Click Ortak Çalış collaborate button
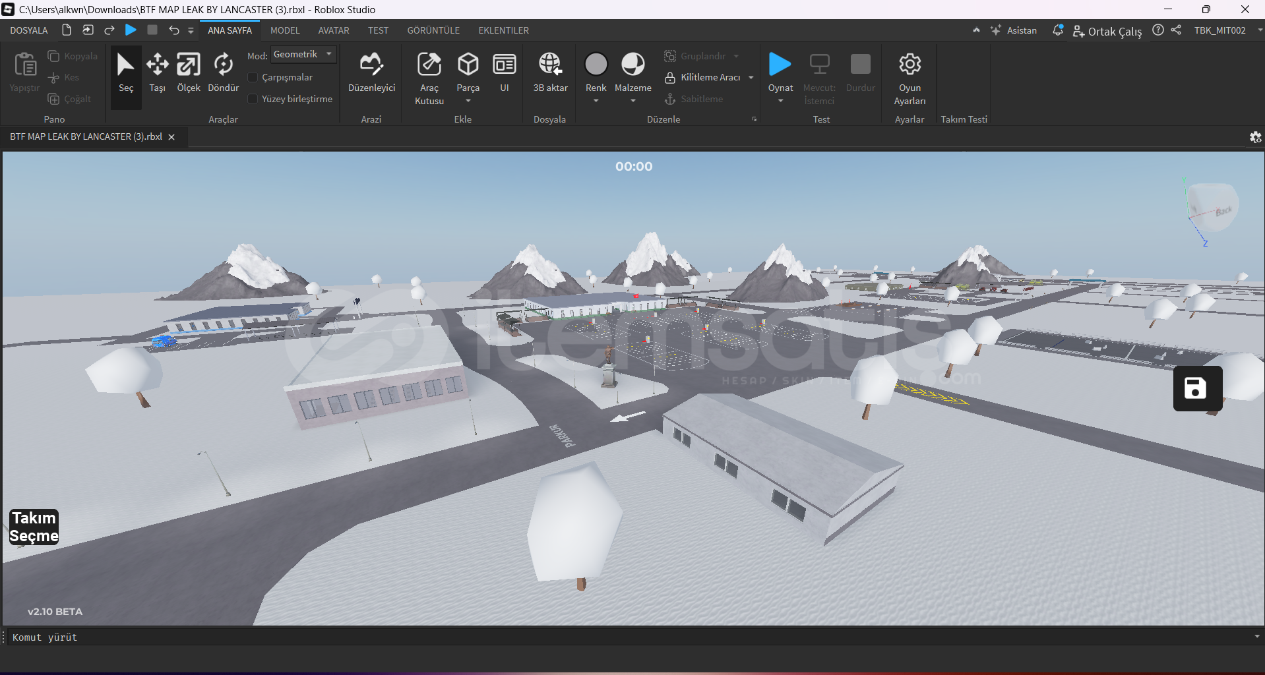The height and width of the screenshot is (675, 1265). (x=1107, y=31)
